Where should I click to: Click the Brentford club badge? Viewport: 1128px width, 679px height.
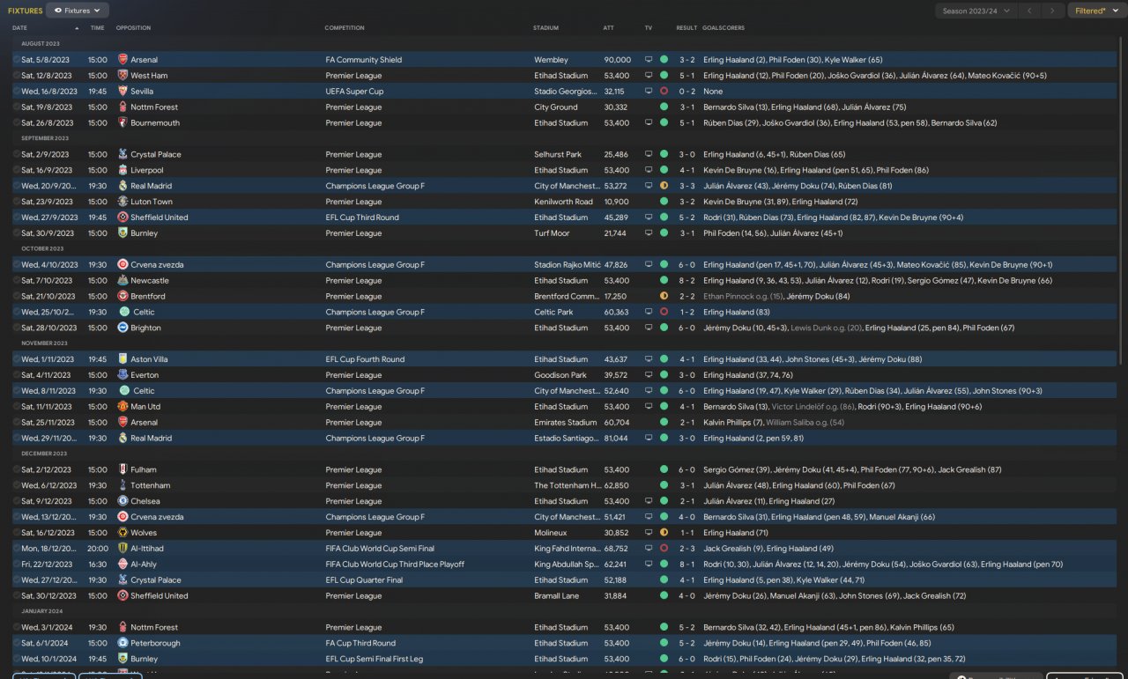122,297
